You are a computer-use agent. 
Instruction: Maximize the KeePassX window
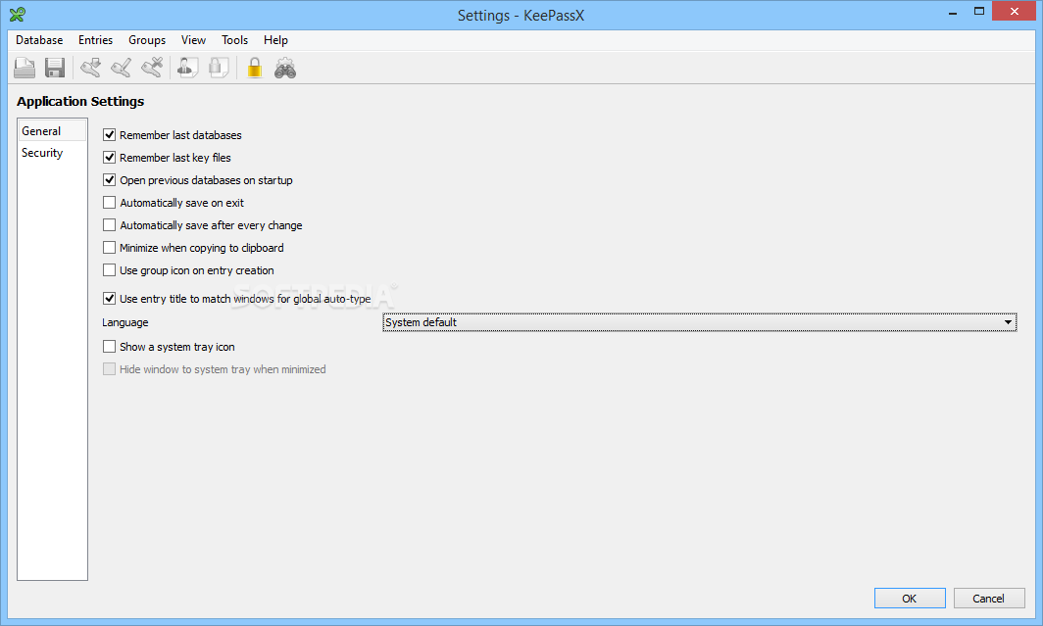[978, 12]
